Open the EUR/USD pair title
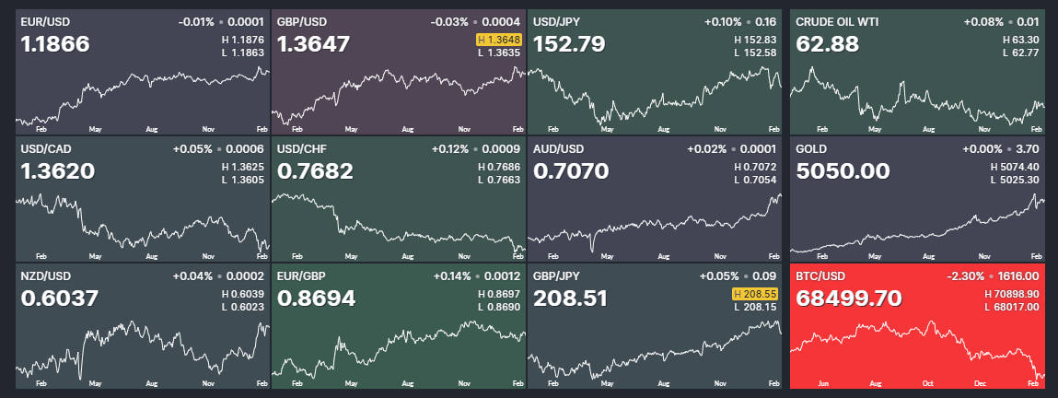Screen dimensions: 1058x398 point(44,21)
